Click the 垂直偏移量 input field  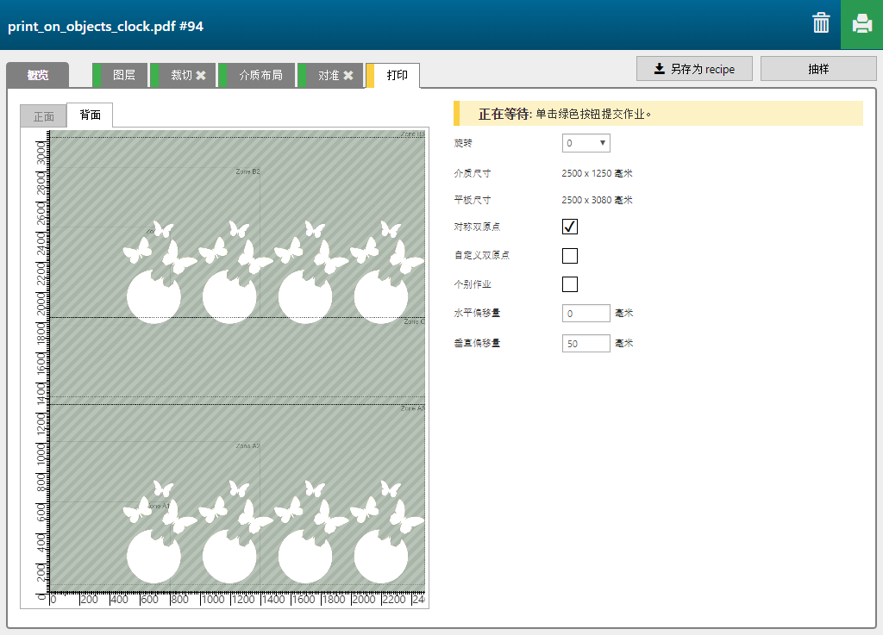point(586,343)
